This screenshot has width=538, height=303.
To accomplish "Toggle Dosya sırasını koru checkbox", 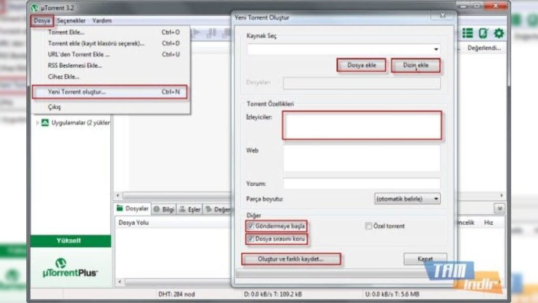I will click(251, 238).
